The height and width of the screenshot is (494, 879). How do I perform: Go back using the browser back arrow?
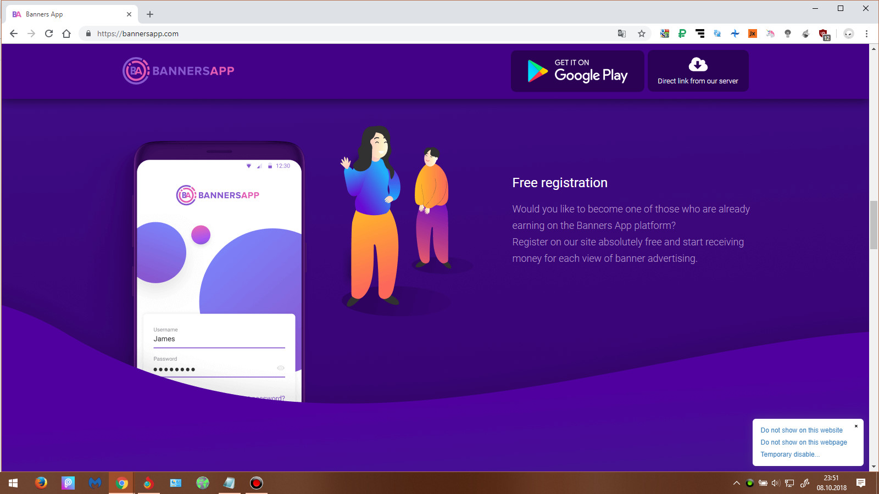pyautogui.click(x=14, y=33)
